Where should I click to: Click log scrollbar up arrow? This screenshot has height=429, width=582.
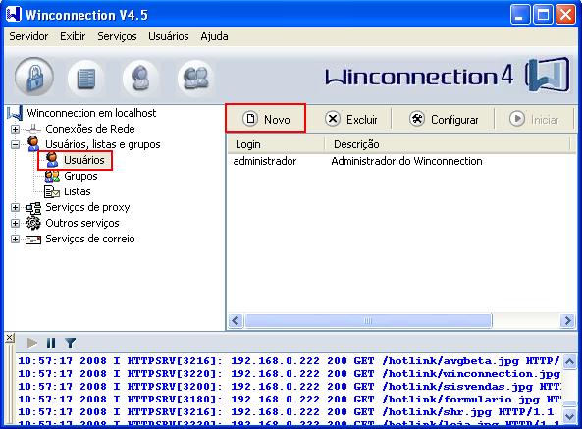pos(569,361)
